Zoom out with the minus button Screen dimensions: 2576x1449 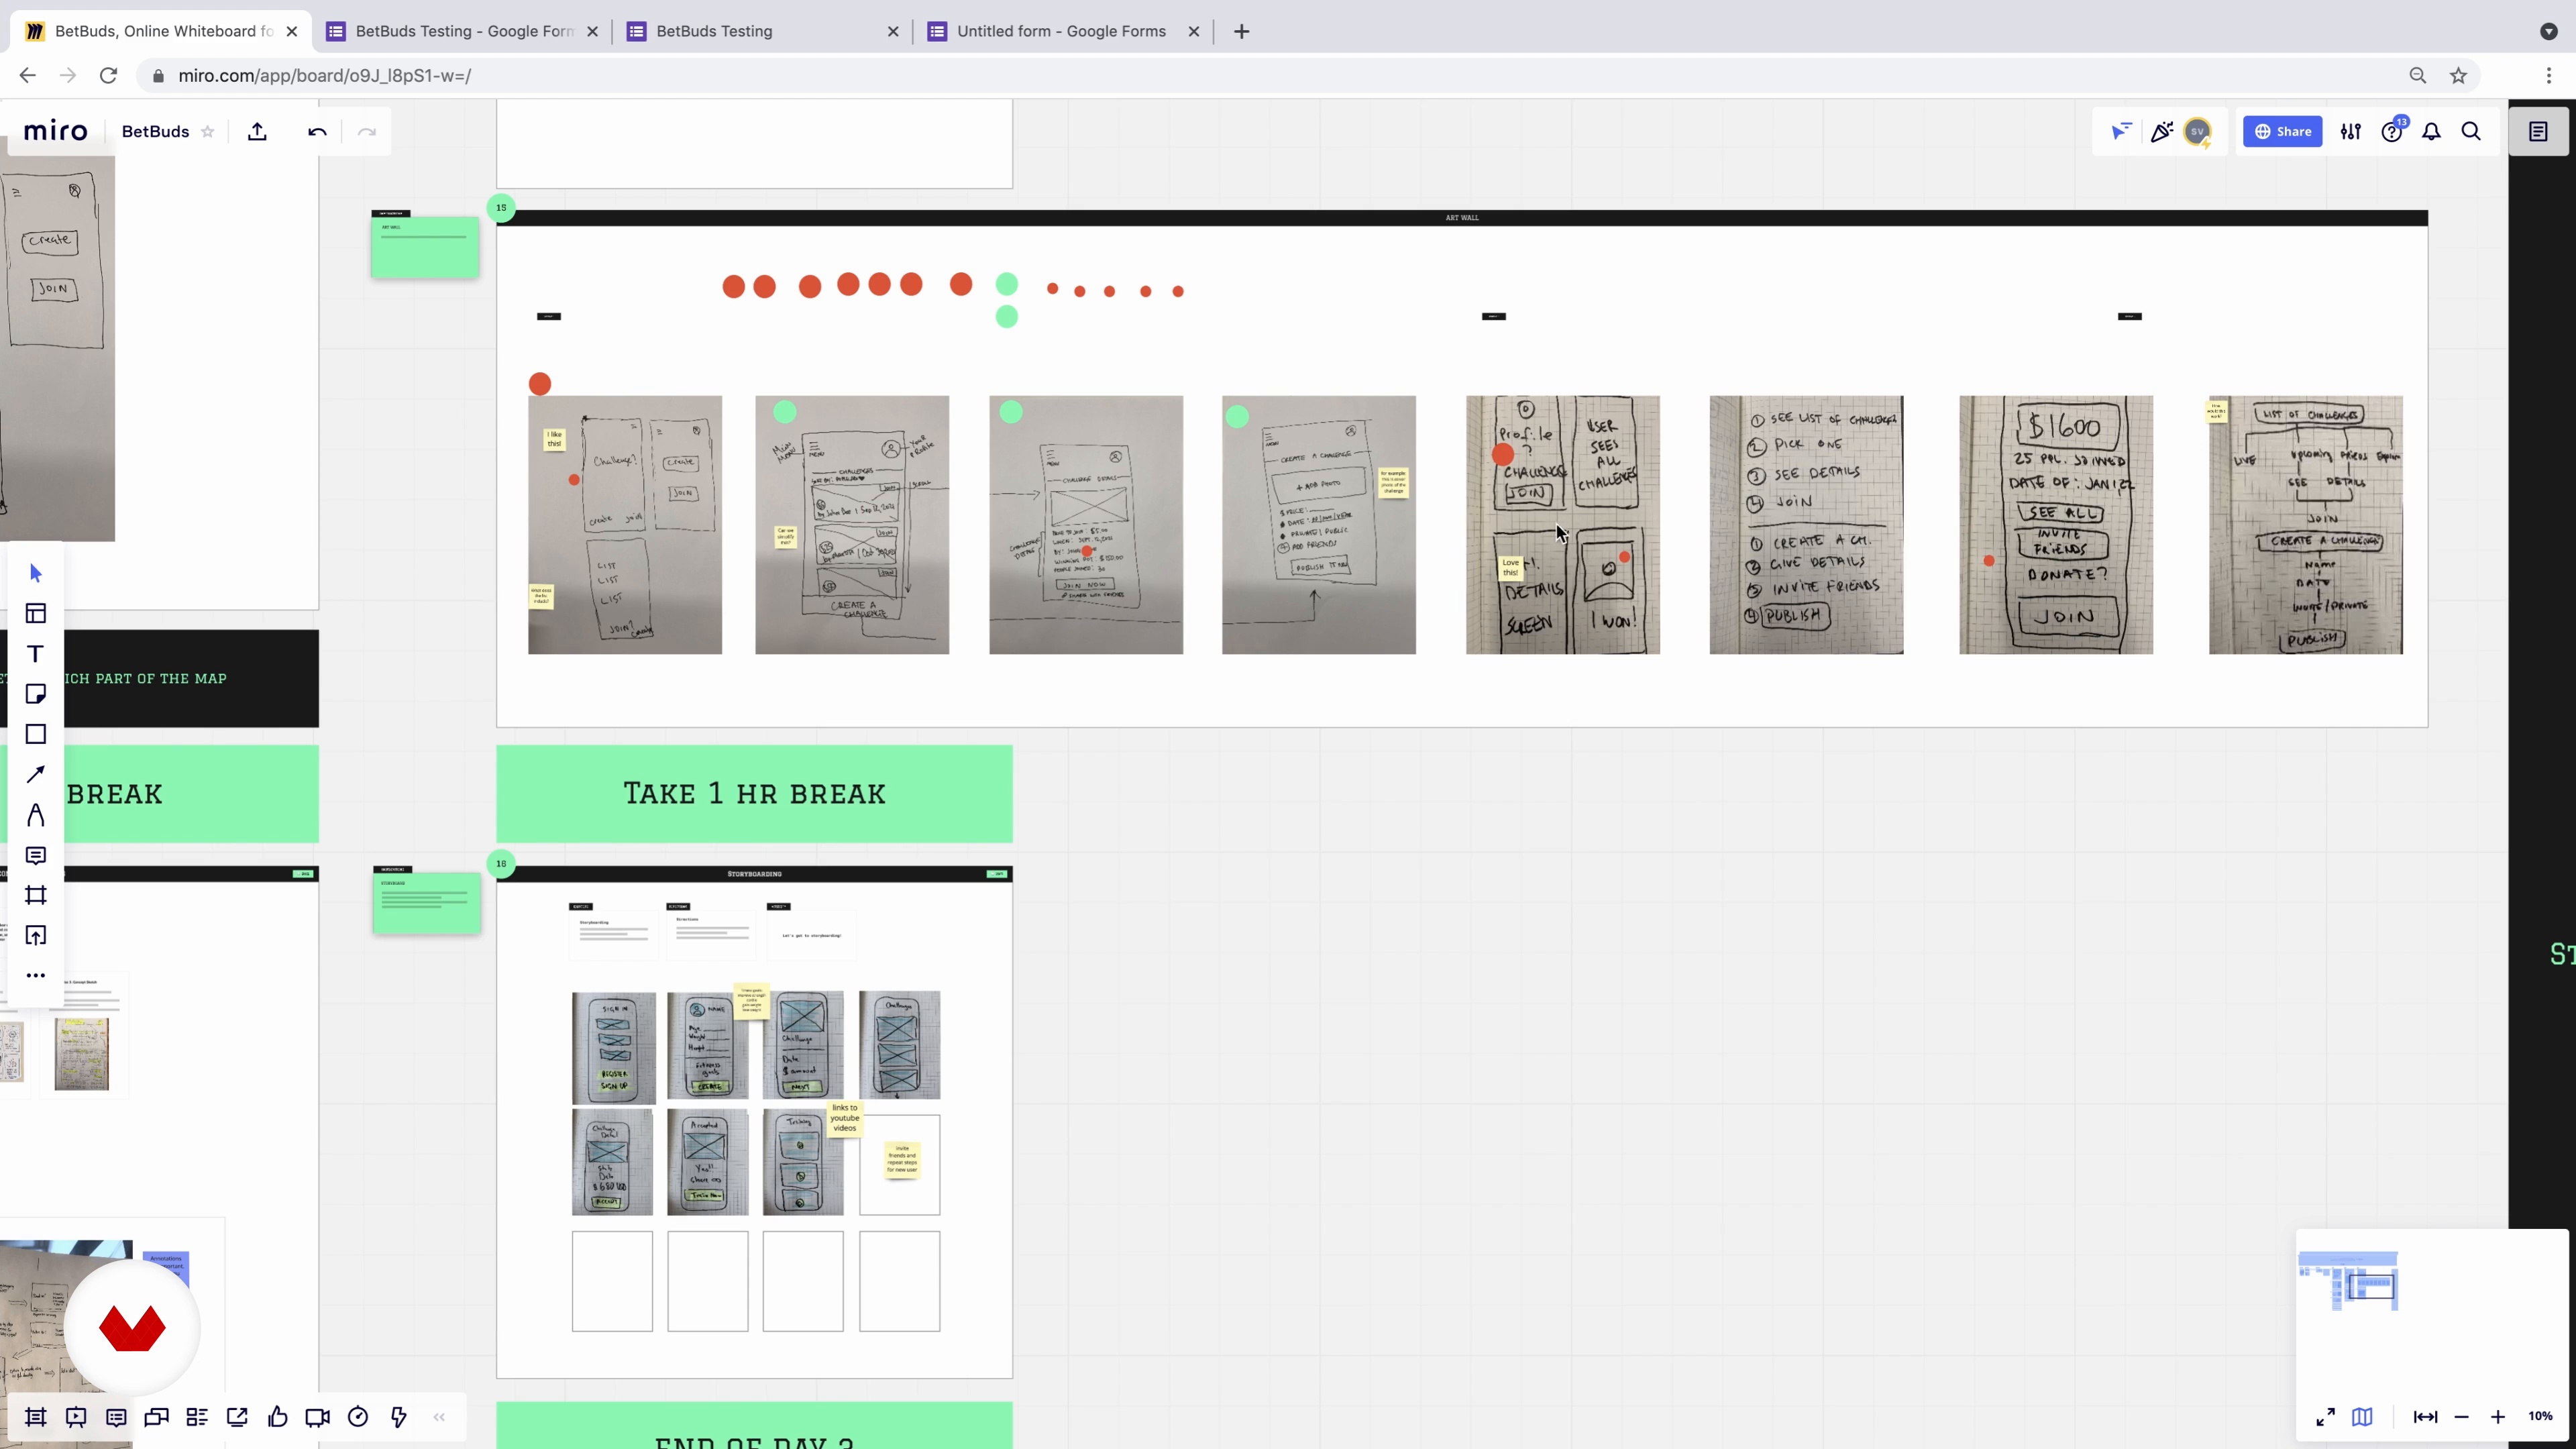pos(2461,1417)
